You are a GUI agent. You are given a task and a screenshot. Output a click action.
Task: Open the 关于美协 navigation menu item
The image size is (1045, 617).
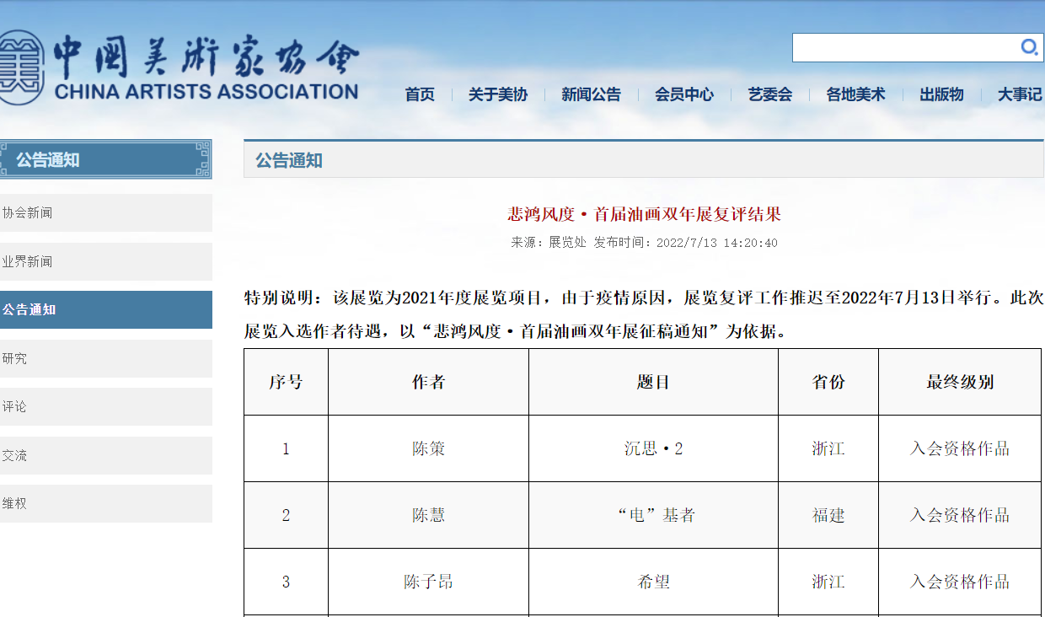[497, 94]
